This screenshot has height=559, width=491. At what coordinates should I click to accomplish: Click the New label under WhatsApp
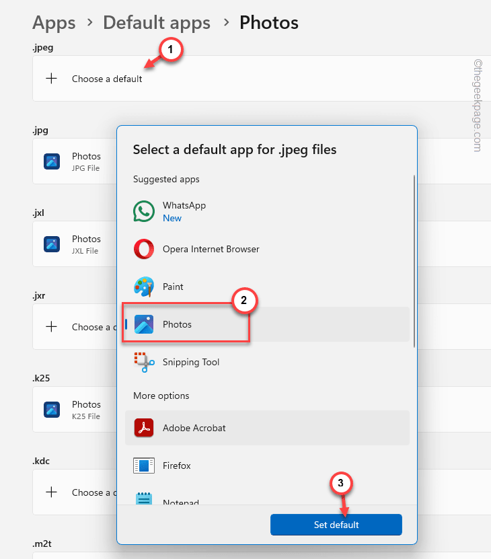tap(172, 218)
